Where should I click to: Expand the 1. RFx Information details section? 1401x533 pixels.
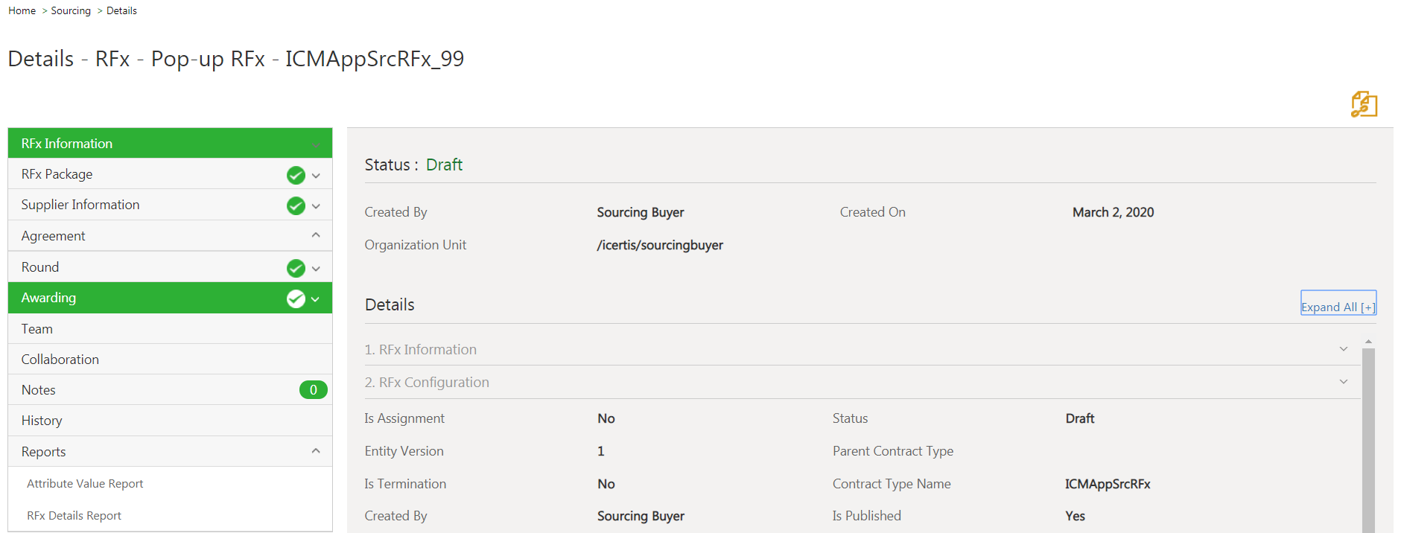click(x=1343, y=349)
